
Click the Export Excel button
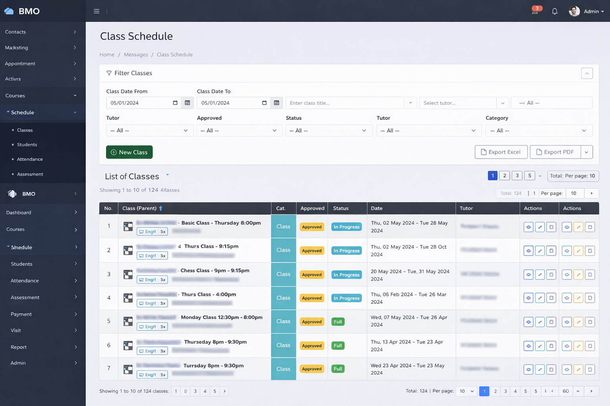pos(501,152)
